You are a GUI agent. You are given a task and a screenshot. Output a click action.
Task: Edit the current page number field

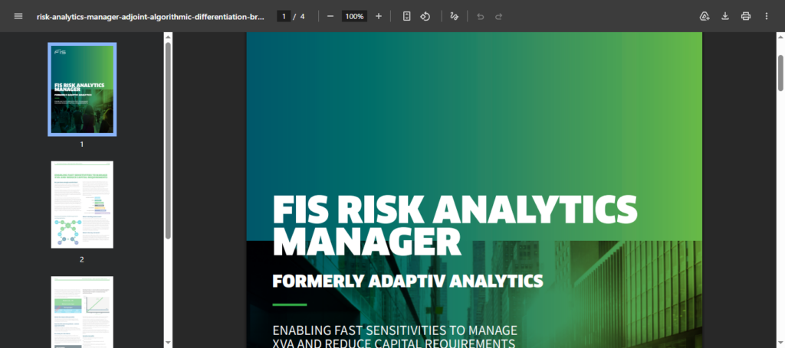(284, 16)
